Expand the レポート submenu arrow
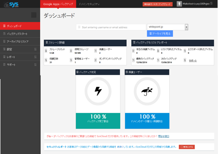 35,57
